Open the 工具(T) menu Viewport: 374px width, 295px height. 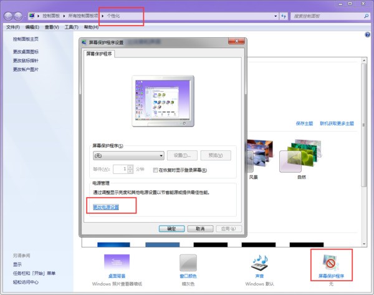click(x=72, y=27)
